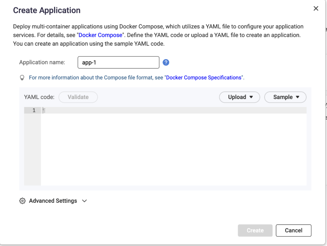Expand the Advanced Settings chevron
Screen dimensions: 327x246
point(84,201)
